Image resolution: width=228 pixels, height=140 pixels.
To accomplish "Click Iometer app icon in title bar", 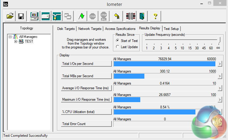I will tap(6, 4).
